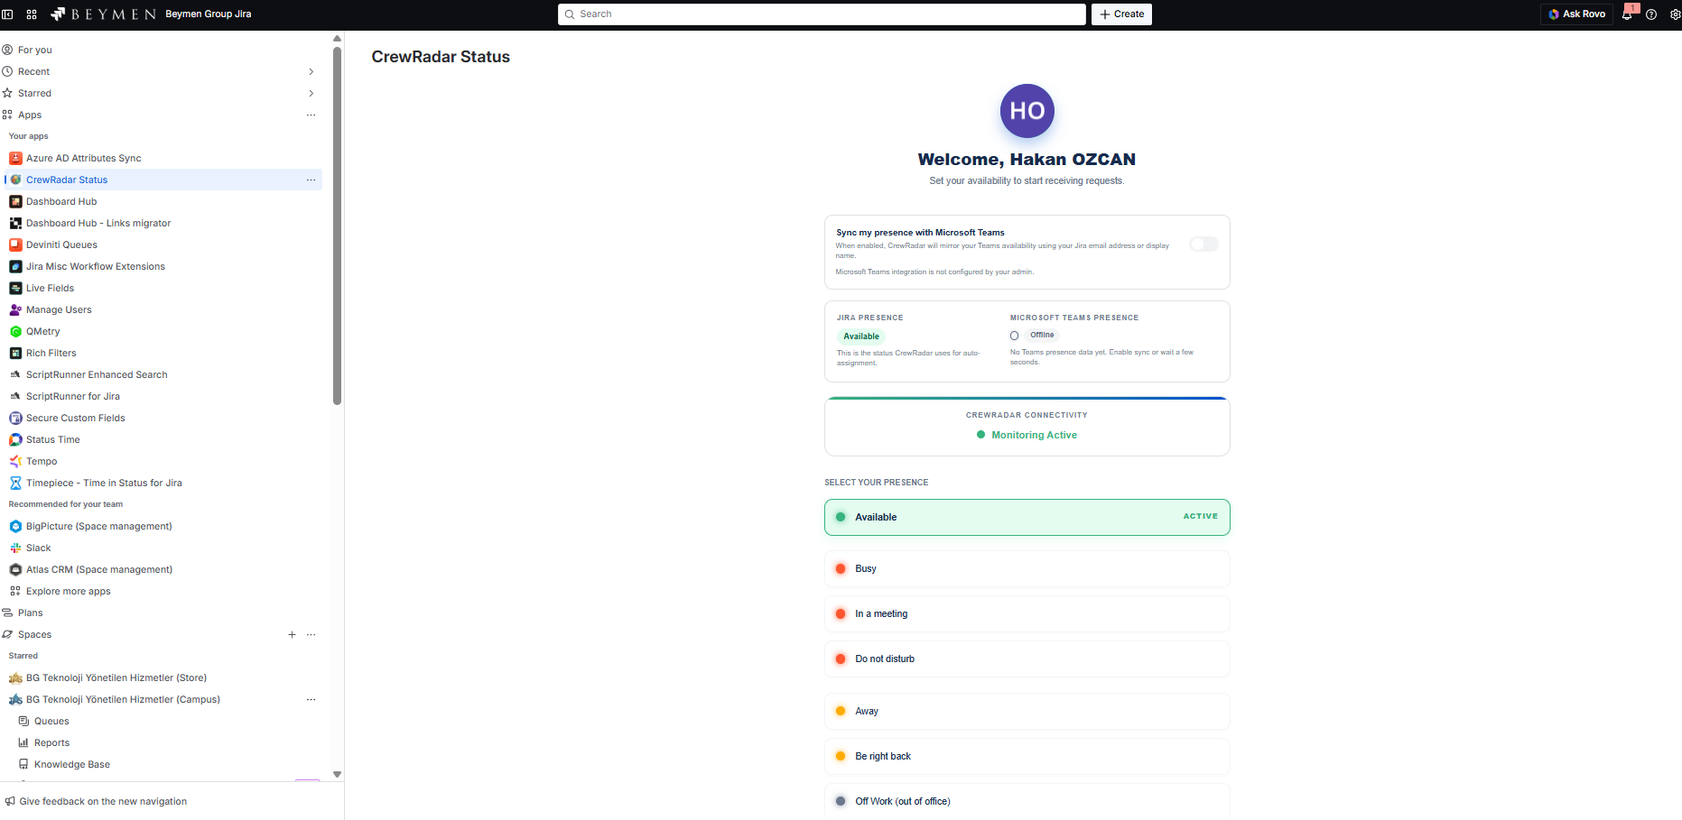The width and height of the screenshot is (1682, 820).
Task: Open the Apps section more-options menu
Action: pos(311,115)
